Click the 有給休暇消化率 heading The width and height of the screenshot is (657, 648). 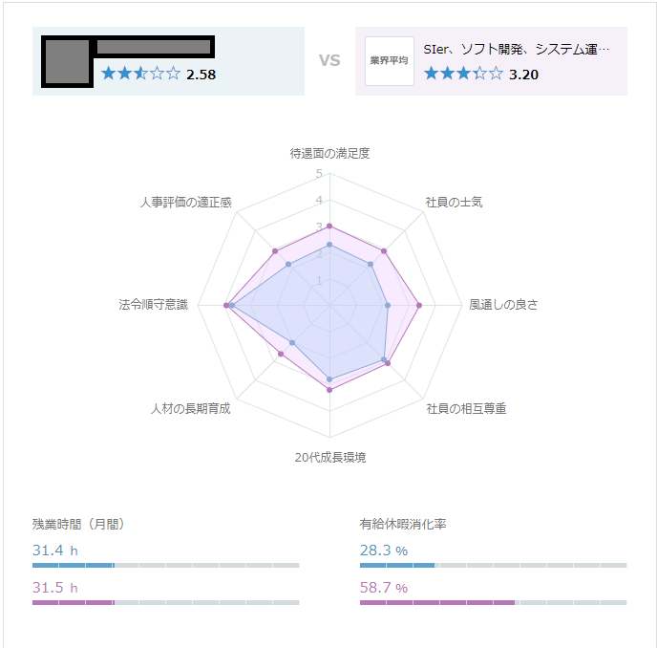[403, 524]
